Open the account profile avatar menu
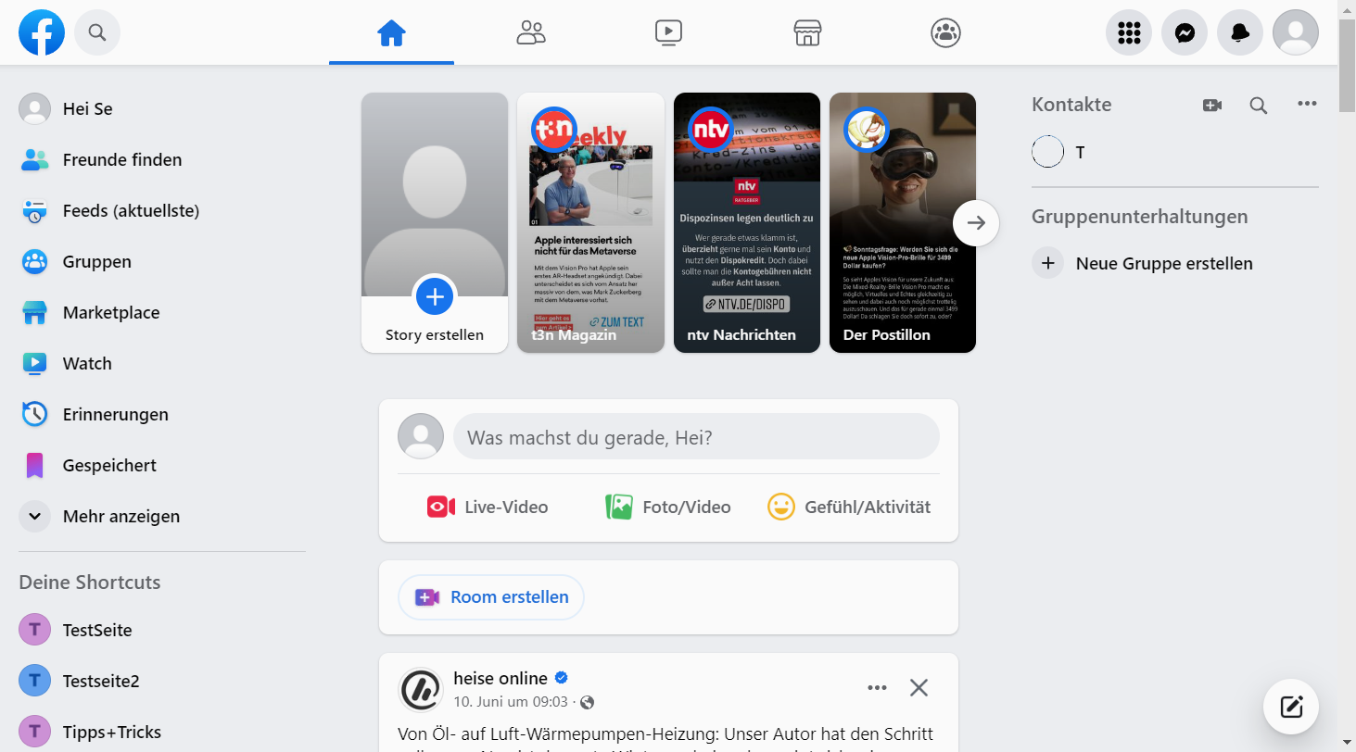Screen dimensions: 1356x752 pos(1296,32)
